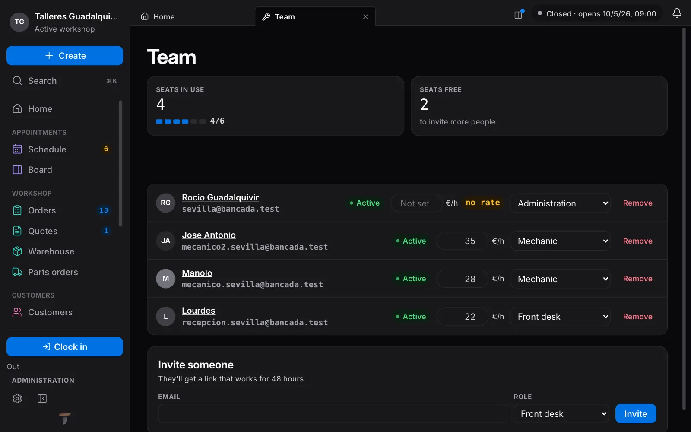Remove Jose Antonio from the team

click(637, 241)
